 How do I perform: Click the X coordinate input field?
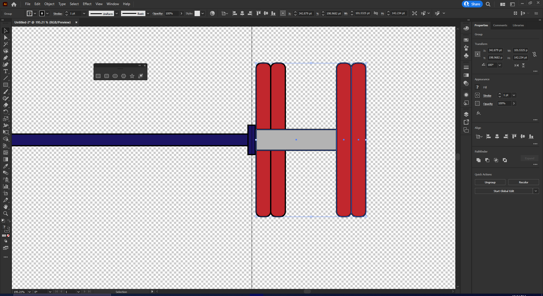coord(495,50)
